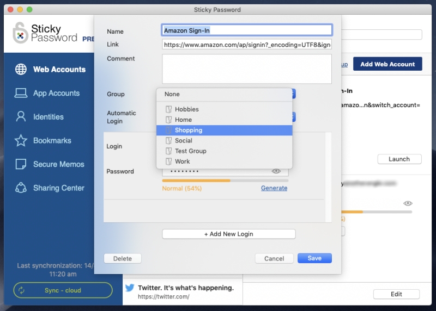Image resolution: width=436 pixels, height=311 pixels.
Task: Click password strength bar in right panel
Action: [x=377, y=212]
